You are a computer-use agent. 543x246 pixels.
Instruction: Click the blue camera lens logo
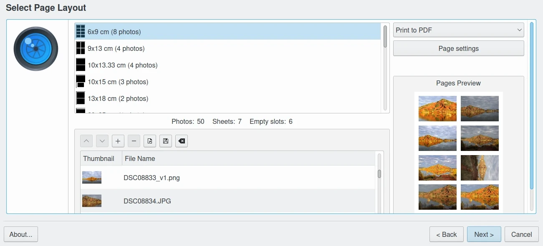[x=36, y=49]
